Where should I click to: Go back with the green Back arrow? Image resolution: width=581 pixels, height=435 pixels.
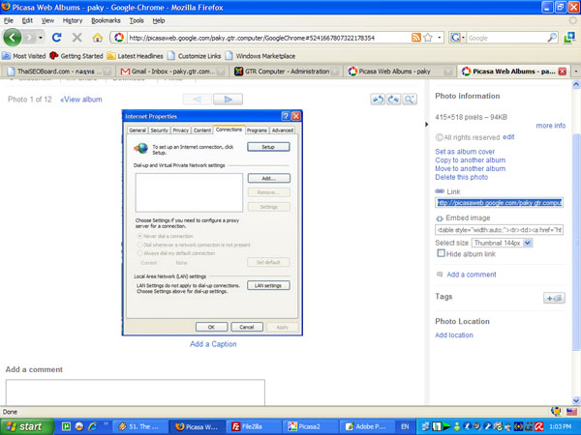coord(13,38)
